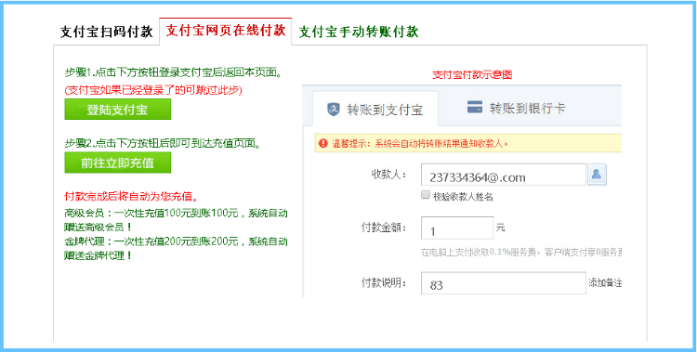Click the 0.1%服务费 hint text
Screen dimensions: 697x352
[x=521, y=253]
